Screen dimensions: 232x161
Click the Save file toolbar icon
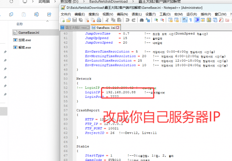coord(74,20)
